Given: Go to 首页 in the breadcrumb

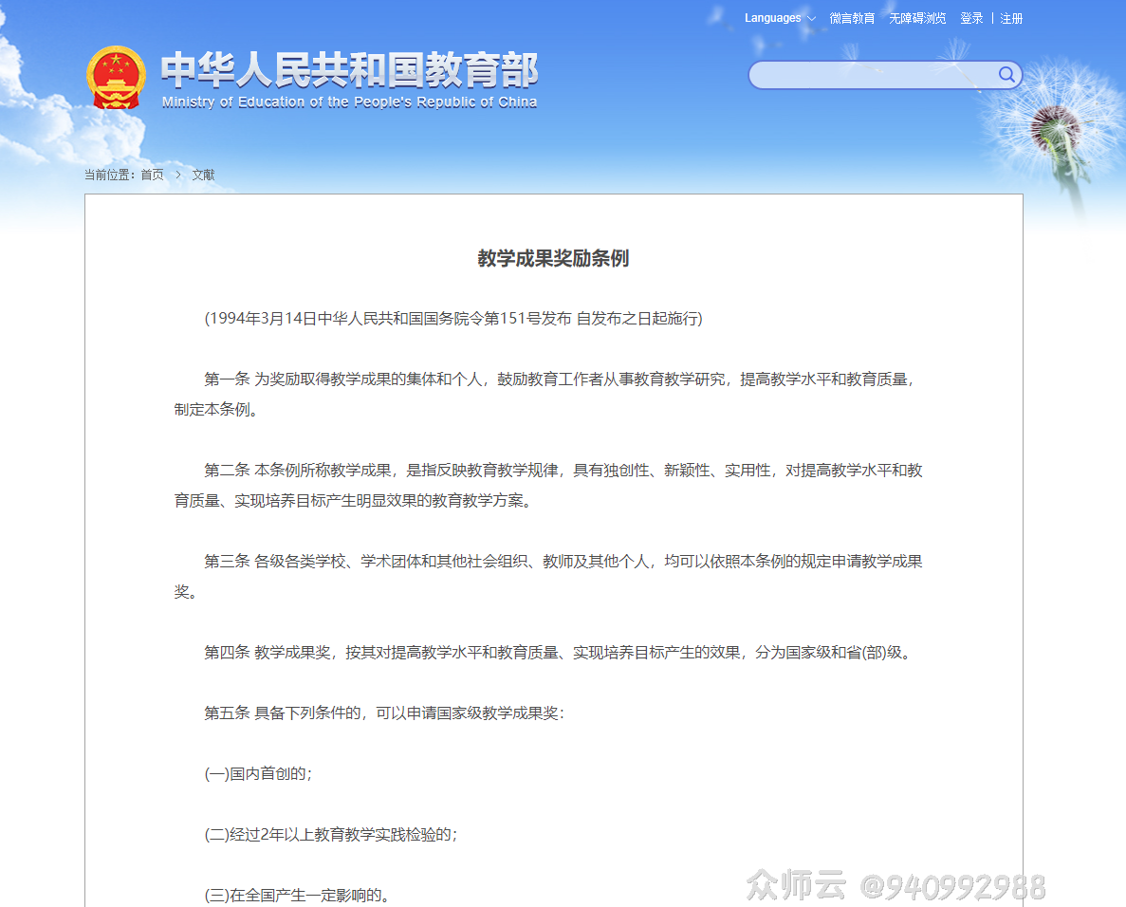Looking at the screenshot, I should tap(152, 175).
